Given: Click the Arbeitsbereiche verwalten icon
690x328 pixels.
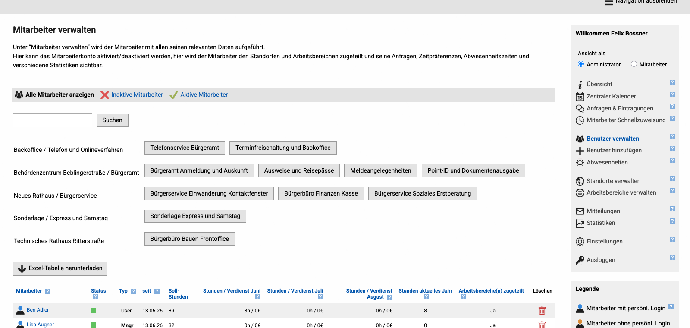Looking at the screenshot, I should point(580,193).
